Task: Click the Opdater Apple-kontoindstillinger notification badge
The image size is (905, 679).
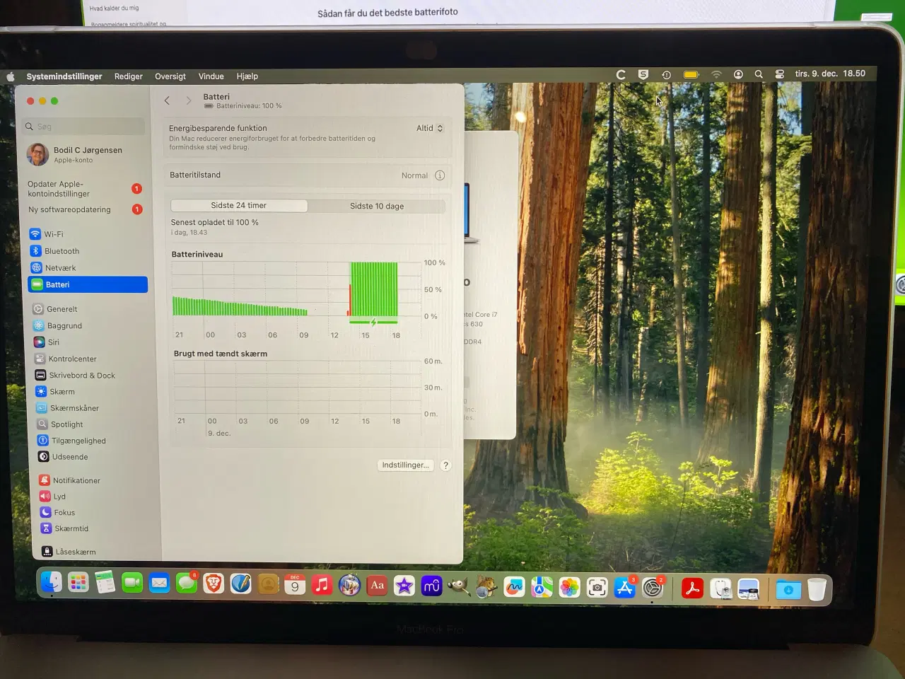Action: pyautogui.click(x=137, y=189)
